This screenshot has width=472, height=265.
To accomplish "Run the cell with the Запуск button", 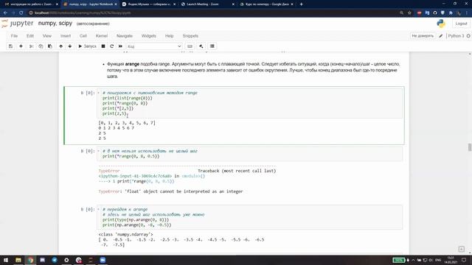I will point(87,46).
